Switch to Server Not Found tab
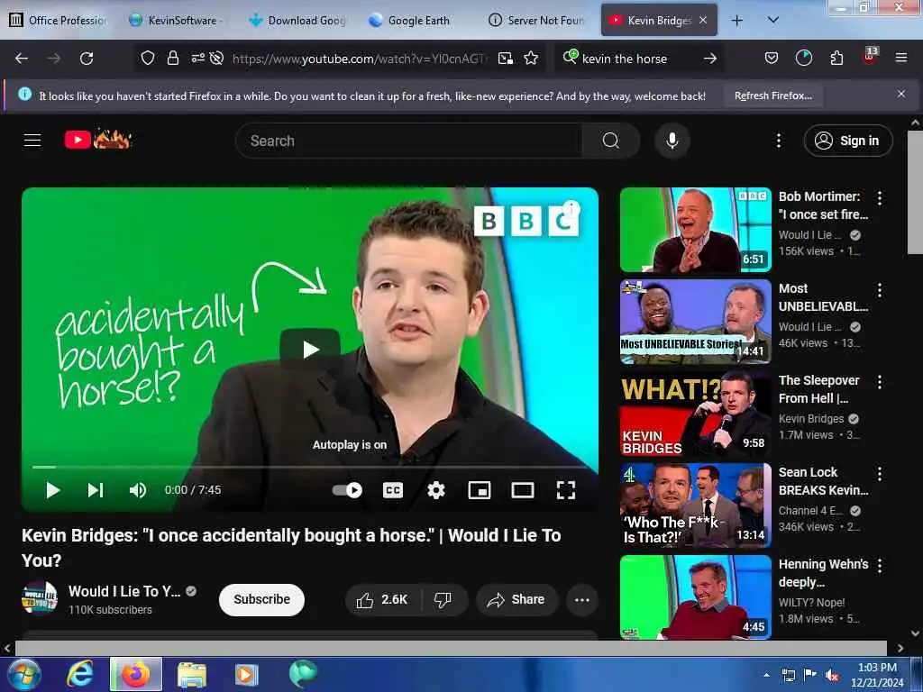Image resolution: width=923 pixels, height=692 pixels. coord(537,21)
